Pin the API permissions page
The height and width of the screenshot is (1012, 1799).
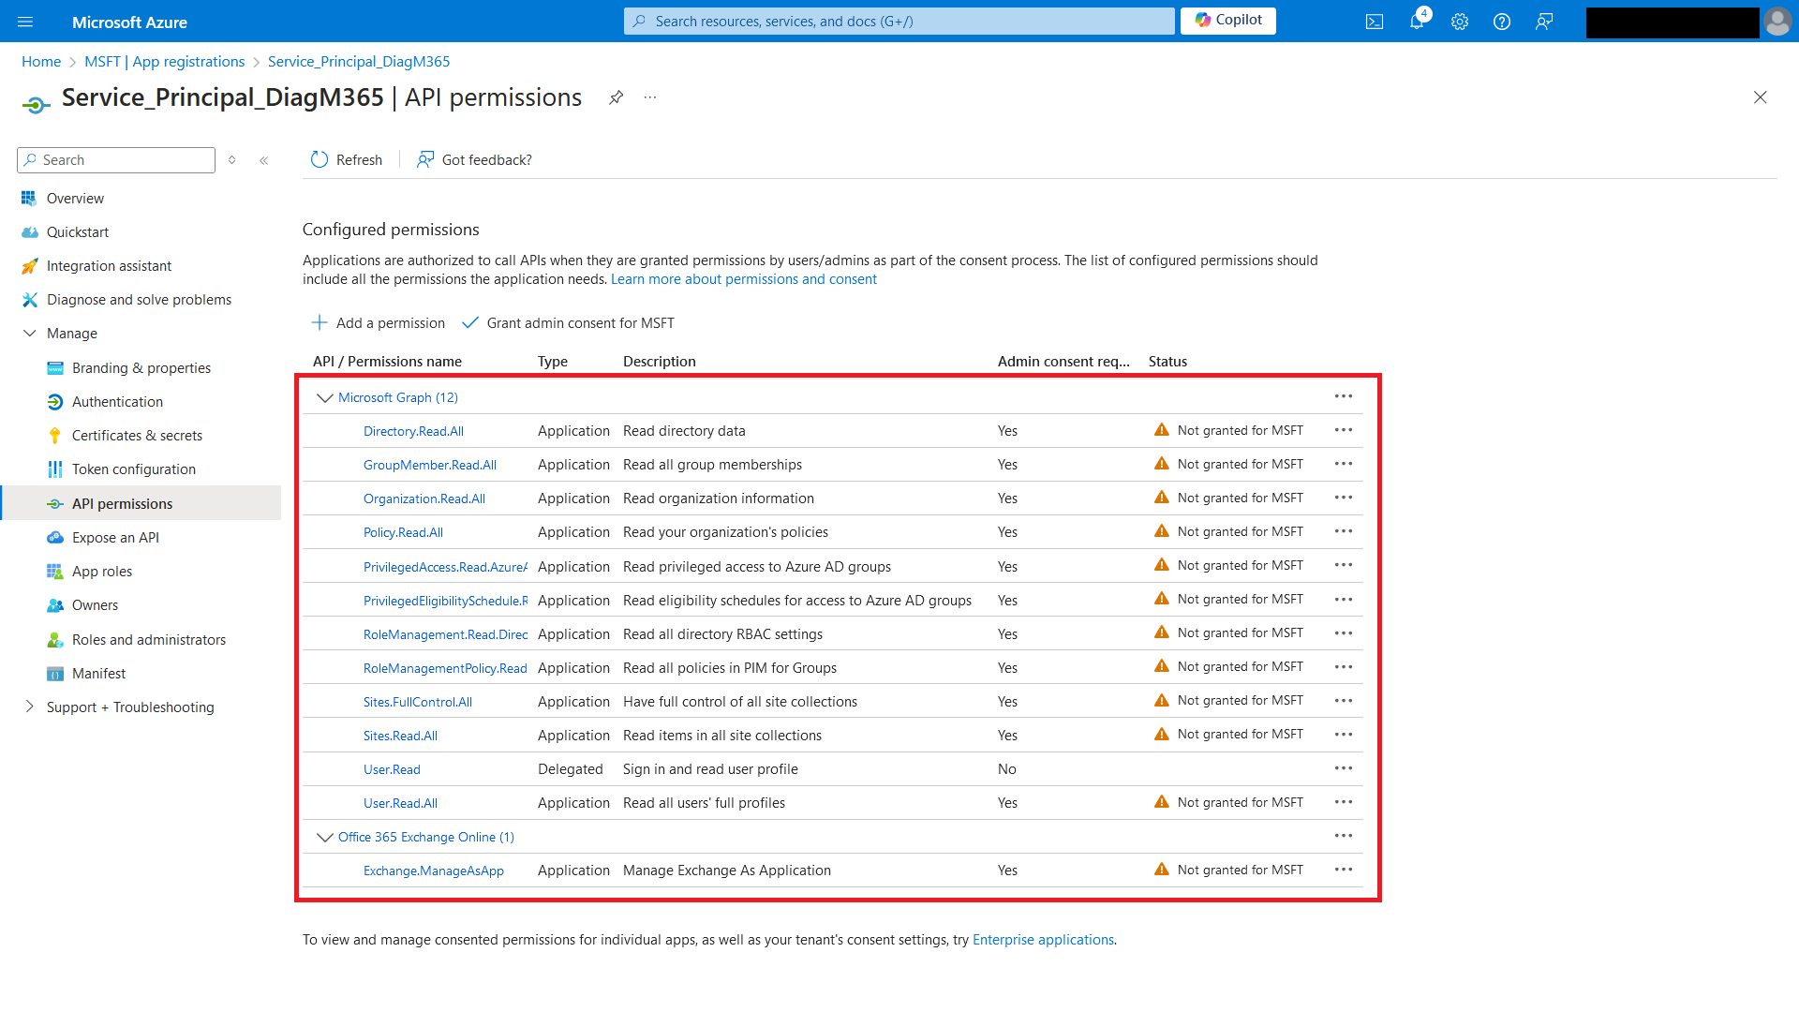tap(616, 97)
